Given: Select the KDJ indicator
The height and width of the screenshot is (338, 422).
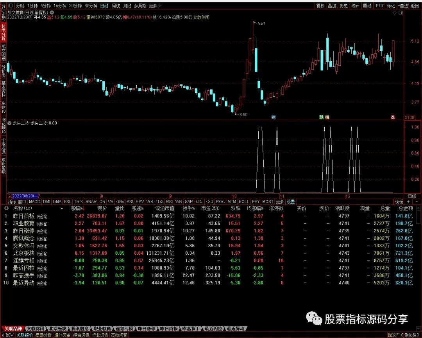Looking at the screenshot, I should 199,201.
